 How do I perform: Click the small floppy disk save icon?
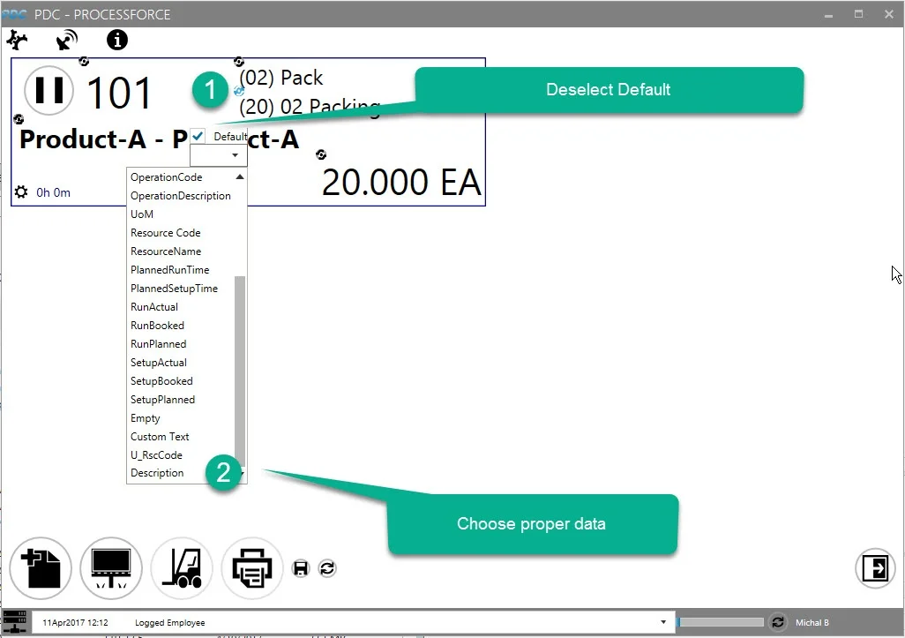[x=301, y=568]
